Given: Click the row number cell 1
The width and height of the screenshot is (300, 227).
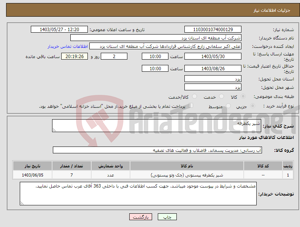Looking at the screenshot, I should tap(288, 175).
